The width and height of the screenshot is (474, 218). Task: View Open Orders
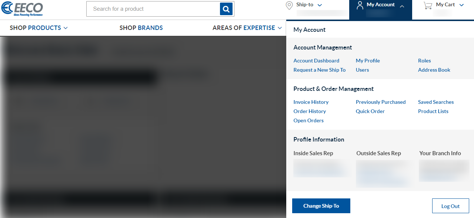click(x=308, y=120)
